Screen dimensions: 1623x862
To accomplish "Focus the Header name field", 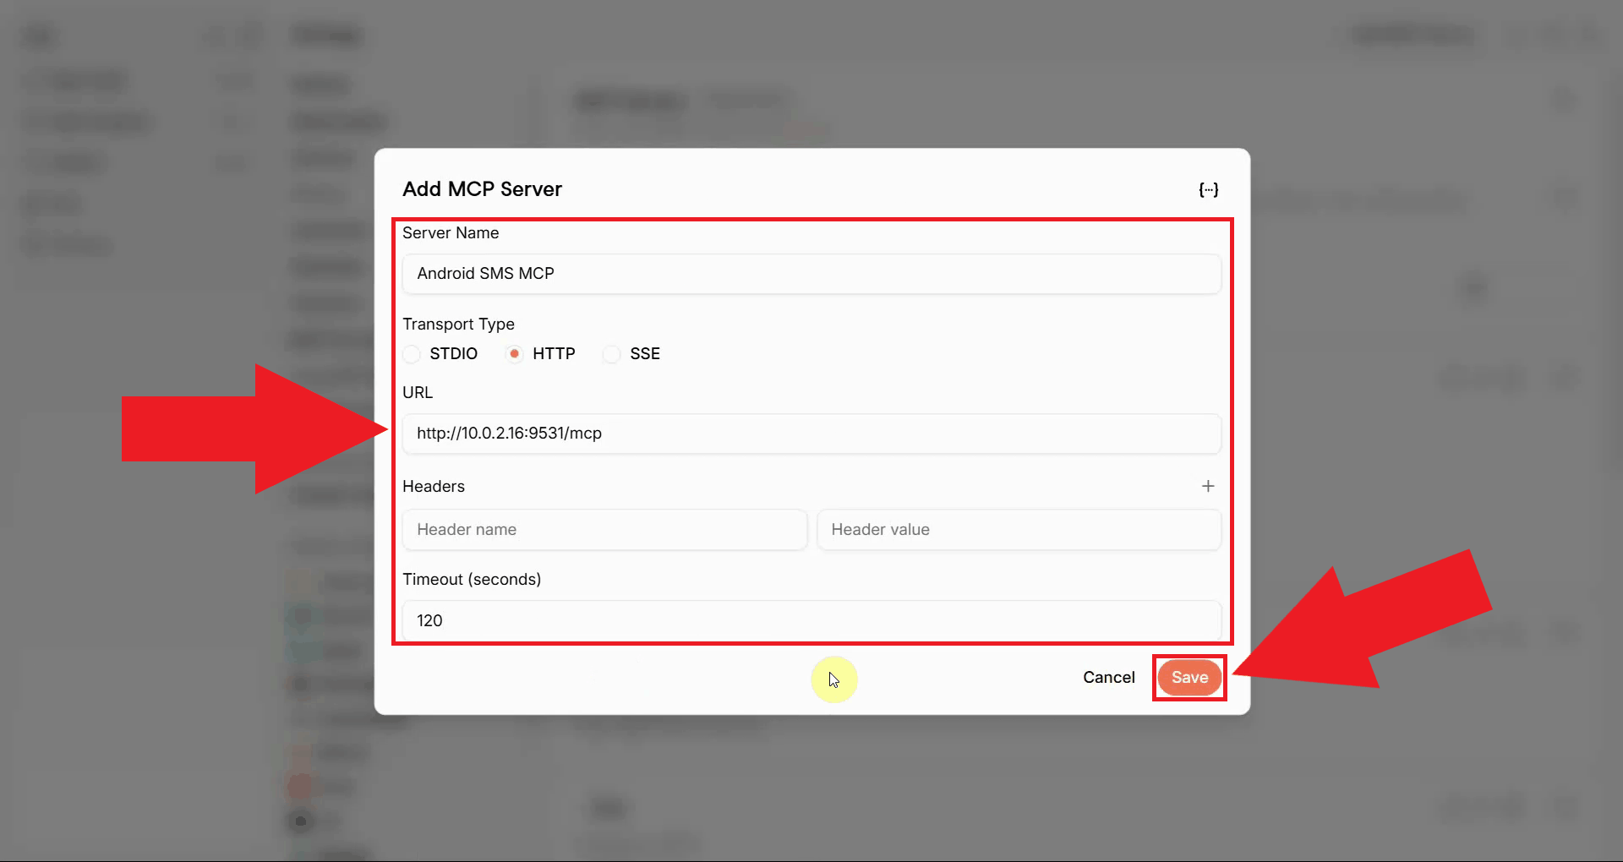I will [x=604, y=530].
